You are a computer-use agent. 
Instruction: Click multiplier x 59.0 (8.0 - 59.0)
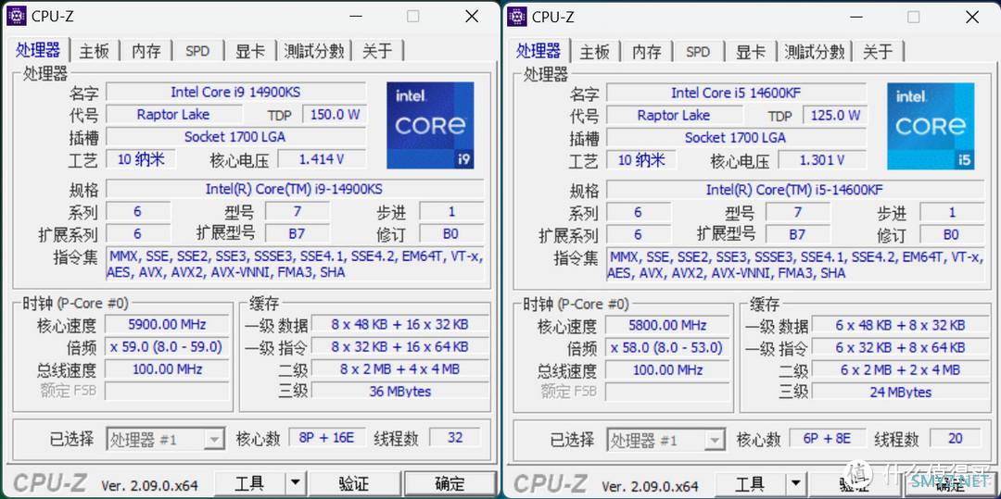tap(167, 346)
